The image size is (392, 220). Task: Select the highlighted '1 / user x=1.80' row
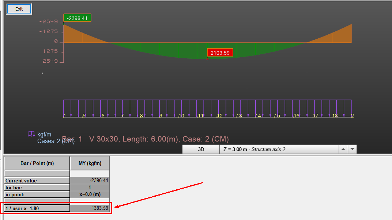[x=37, y=208]
